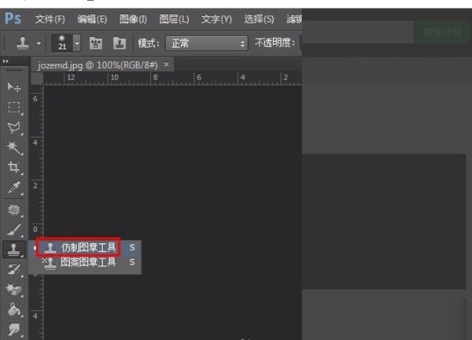Select the Healing Brush patch tool
Viewport: 472px width, 340px height.
coord(14,209)
